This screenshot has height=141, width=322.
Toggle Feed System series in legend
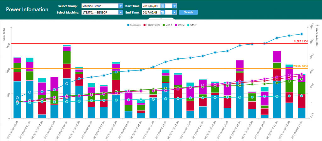152,25
